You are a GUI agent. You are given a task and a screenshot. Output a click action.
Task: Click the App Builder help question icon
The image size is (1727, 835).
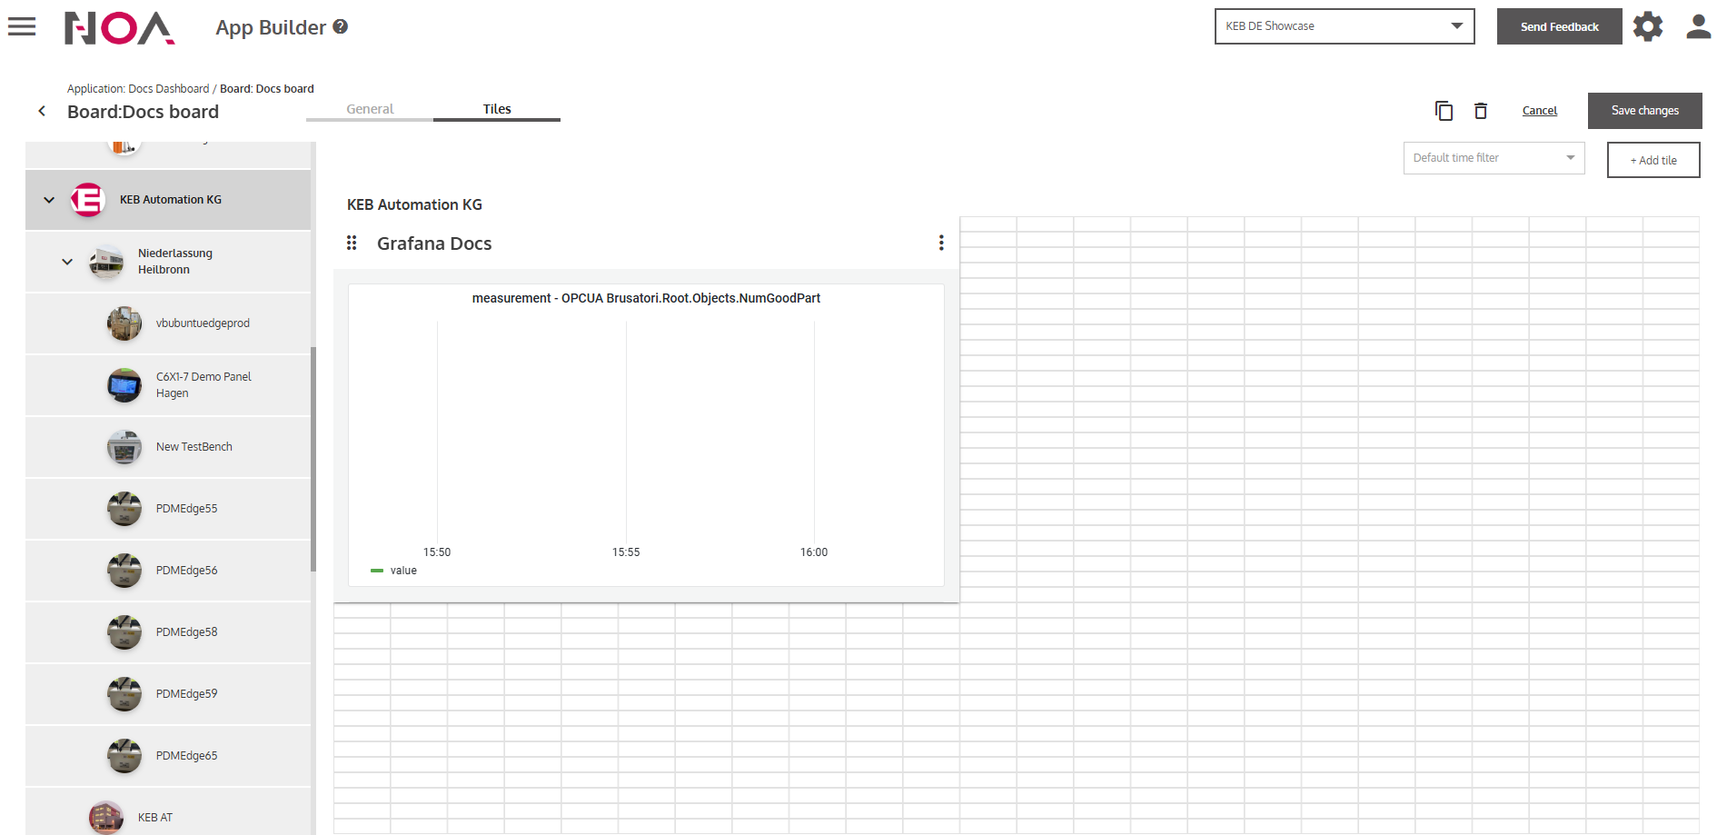click(x=341, y=27)
